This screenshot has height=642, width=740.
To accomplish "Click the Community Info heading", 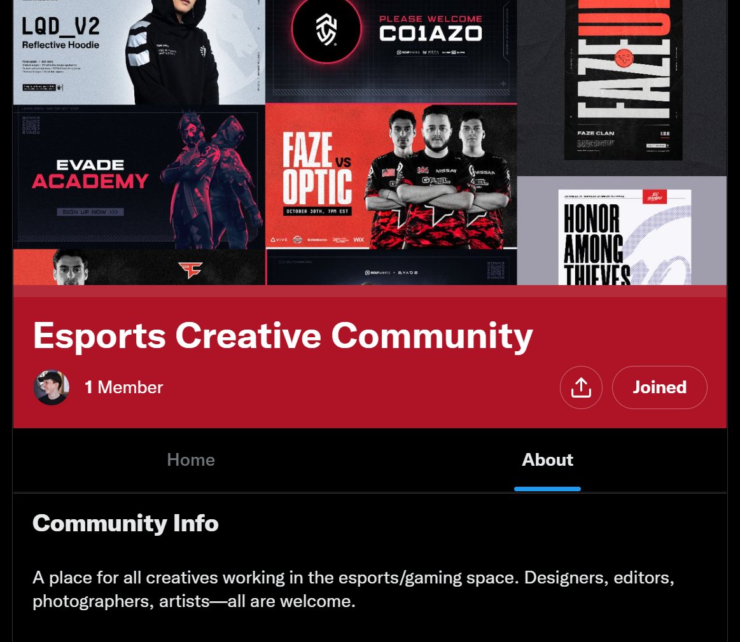I will point(125,523).
